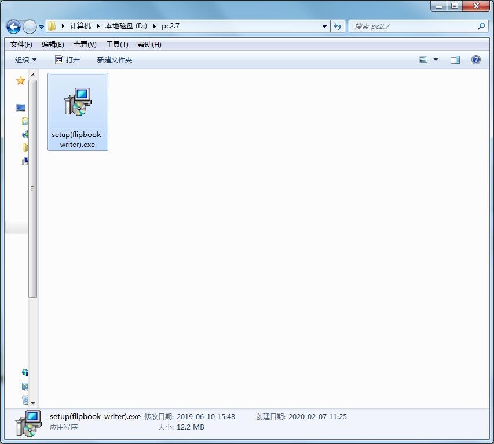Click the Forward navigation arrow button
The image size is (494, 444).
29,27
